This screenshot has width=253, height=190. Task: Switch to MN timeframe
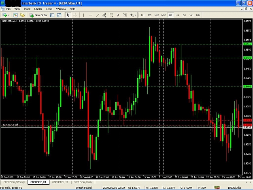(198, 15)
